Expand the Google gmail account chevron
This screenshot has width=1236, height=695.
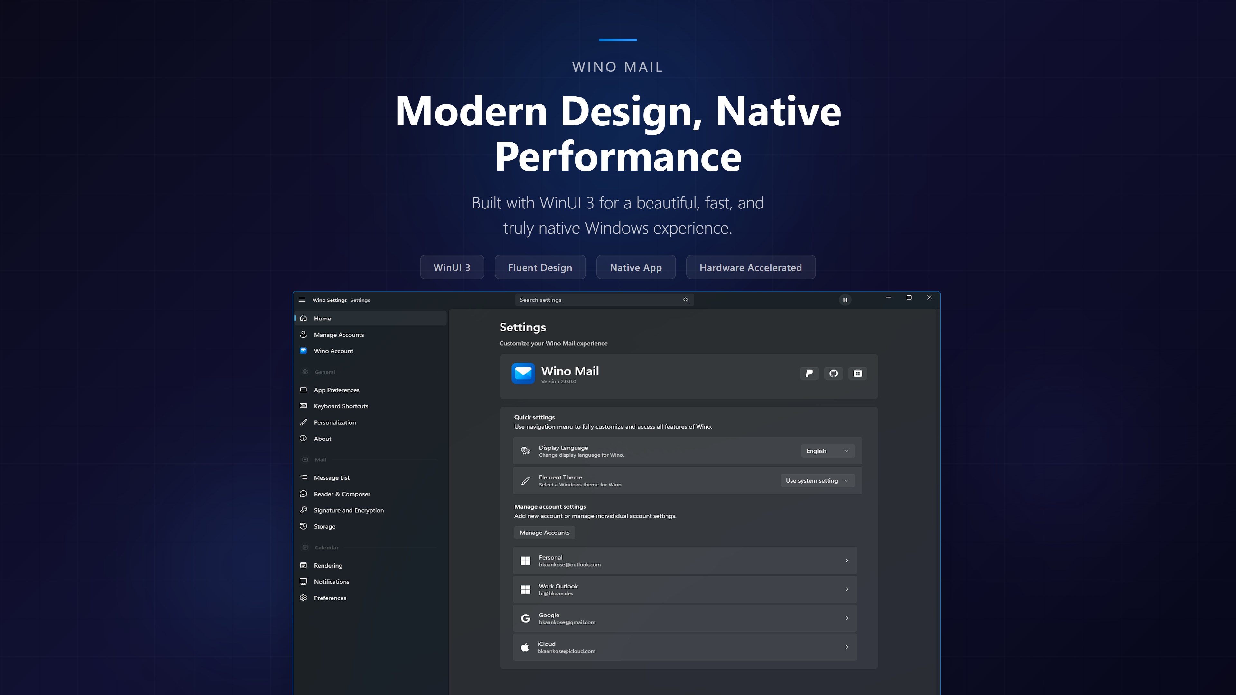847,618
